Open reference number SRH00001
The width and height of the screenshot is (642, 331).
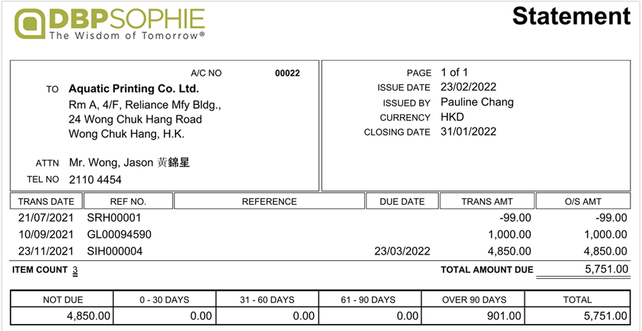click(114, 218)
